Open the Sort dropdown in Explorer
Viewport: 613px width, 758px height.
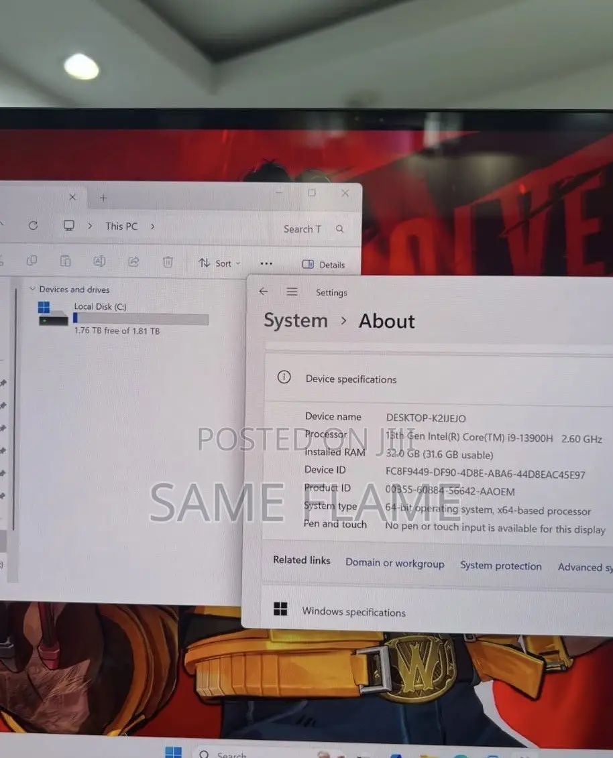click(220, 263)
